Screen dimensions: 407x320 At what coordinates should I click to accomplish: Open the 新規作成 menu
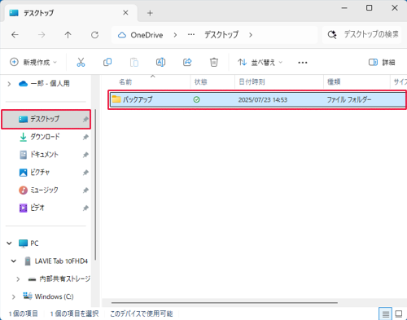33,63
